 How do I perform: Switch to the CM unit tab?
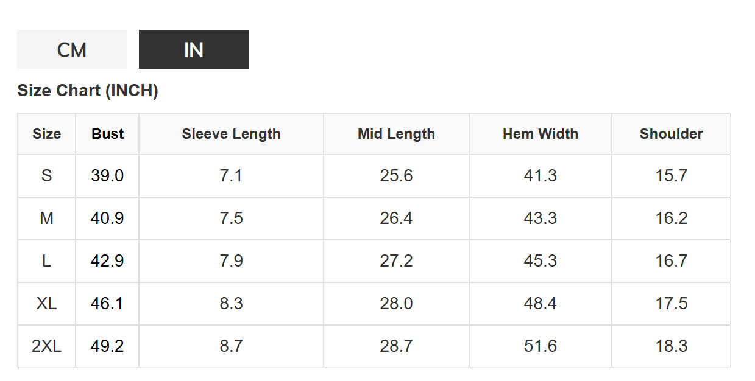tap(72, 49)
